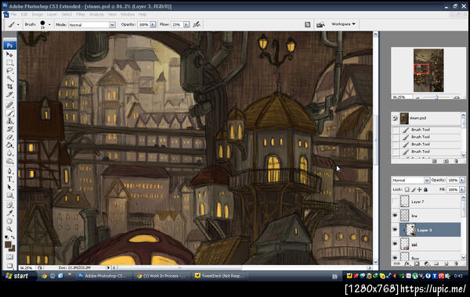Toggle Quick Mask mode

tap(9, 257)
